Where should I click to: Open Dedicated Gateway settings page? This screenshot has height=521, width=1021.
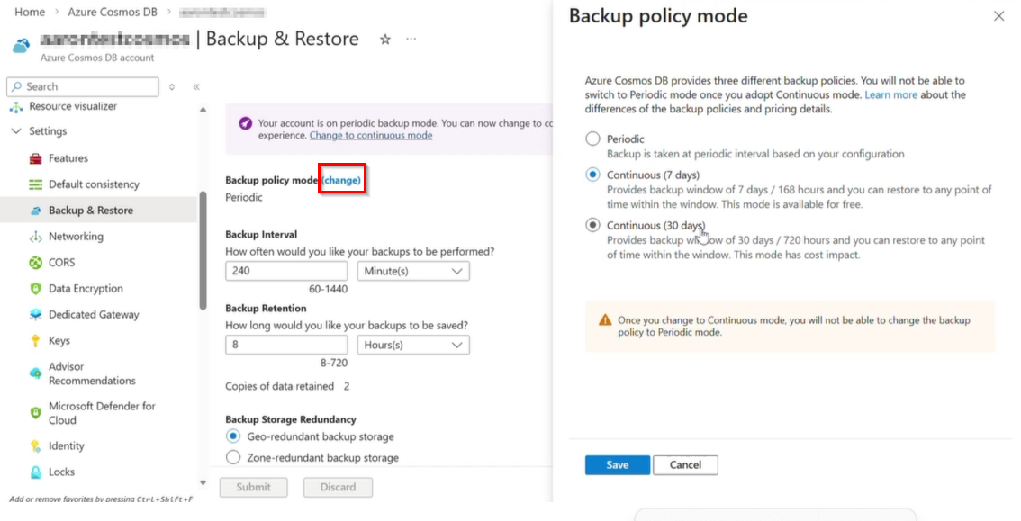click(94, 315)
